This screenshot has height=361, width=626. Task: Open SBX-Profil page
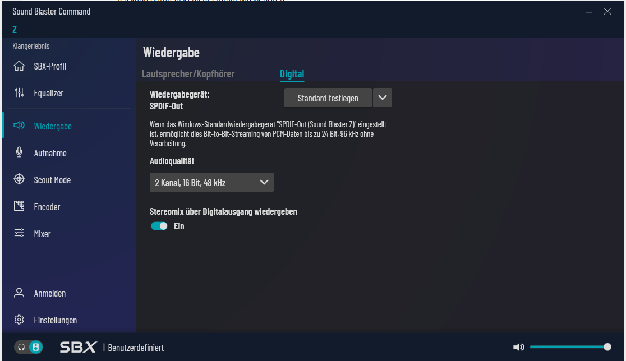pos(50,66)
